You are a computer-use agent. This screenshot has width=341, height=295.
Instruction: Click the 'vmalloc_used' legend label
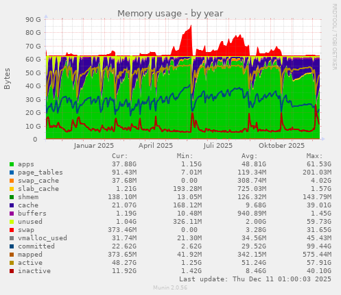click(x=43, y=238)
